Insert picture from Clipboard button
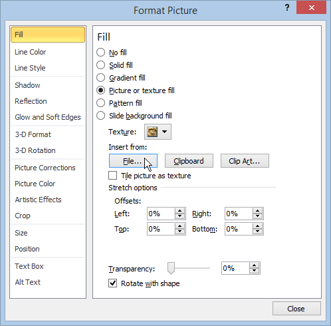This screenshot has width=331, height=326. (189, 161)
